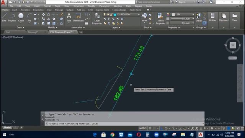The image size is (245, 138).
Task: Toggle layer on/off lightbulb in layer dropdown
Action: (x=105, y=15)
